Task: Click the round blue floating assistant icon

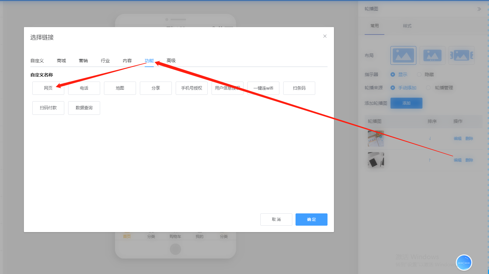Action: click(x=464, y=263)
